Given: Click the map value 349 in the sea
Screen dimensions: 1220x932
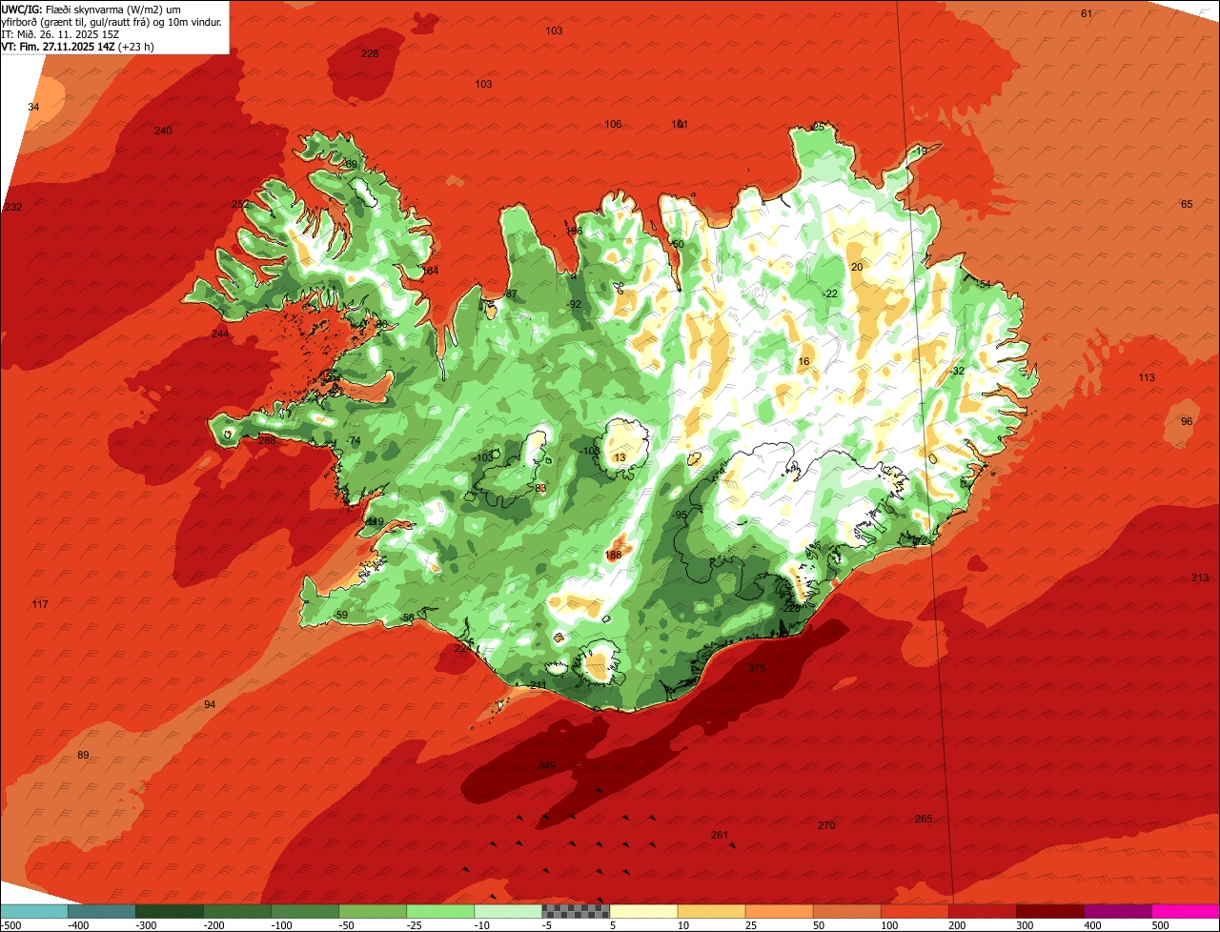Looking at the screenshot, I should (x=547, y=765).
